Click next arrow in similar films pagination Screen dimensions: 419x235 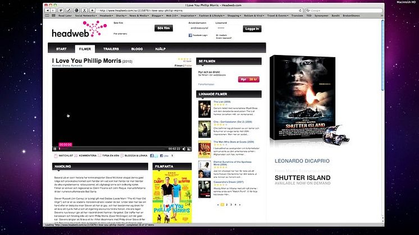click(x=240, y=205)
